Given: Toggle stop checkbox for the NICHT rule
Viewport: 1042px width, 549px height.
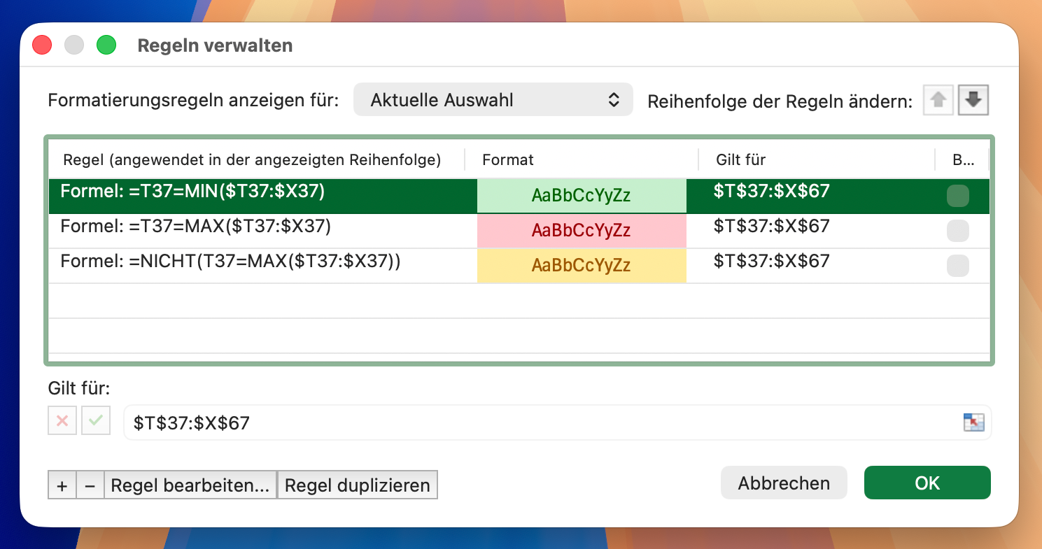Looking at the screenshot, I should pyautogui.click(x=958, y=266).
